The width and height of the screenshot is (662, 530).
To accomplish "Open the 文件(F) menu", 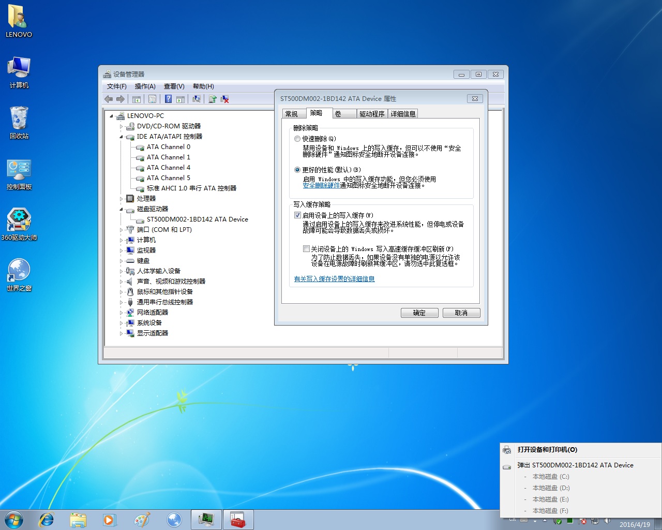I will tap(116, 86).
